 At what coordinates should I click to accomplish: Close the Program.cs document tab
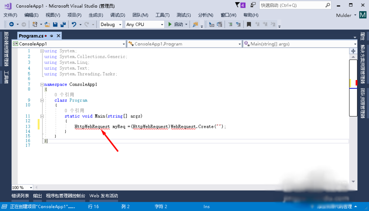pyautogui.click(x=58, y=36)
